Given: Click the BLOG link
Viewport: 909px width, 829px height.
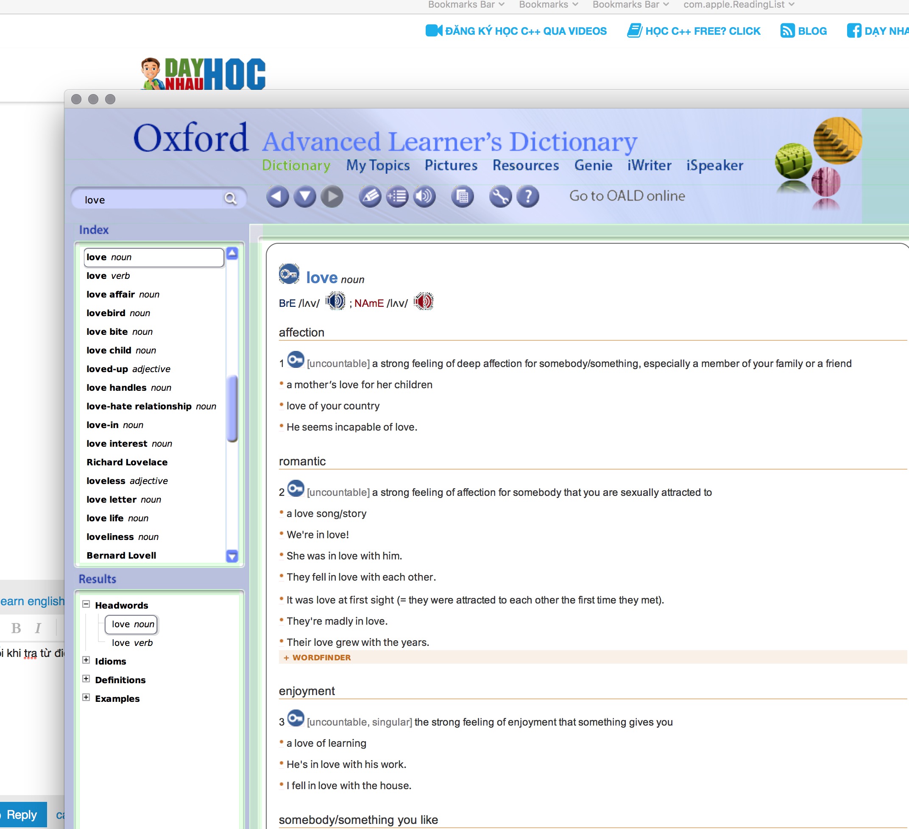Looking at the screenshot, I should [812, 31].
